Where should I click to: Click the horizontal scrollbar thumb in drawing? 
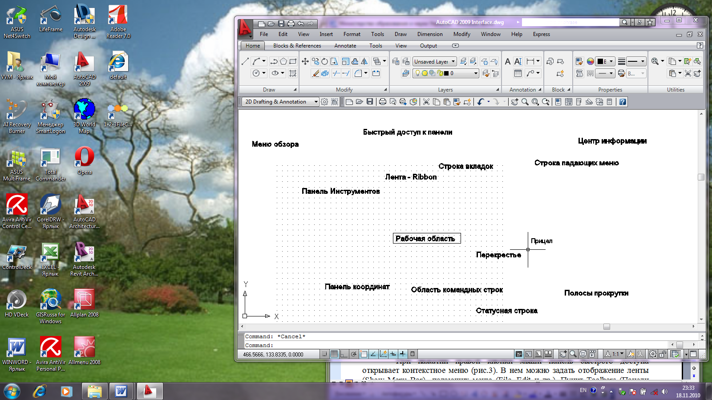point(607,327)
